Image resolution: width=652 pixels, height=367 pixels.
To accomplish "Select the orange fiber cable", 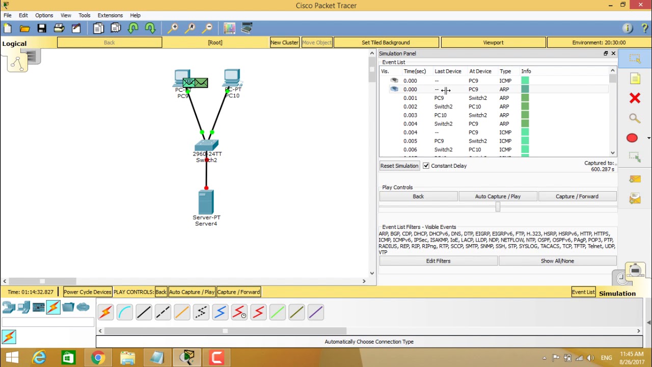I will 182,312.
